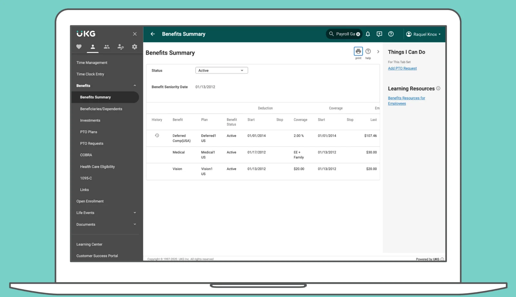
Task: Clear the Payroll Ga search text
Action: click(x=358, y=34)
